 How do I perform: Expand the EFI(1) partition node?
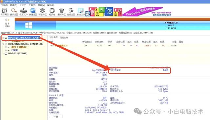click(x=6, y=50)
